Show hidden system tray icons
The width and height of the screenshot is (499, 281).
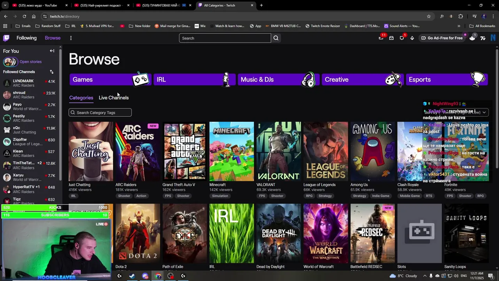point(425,276)
